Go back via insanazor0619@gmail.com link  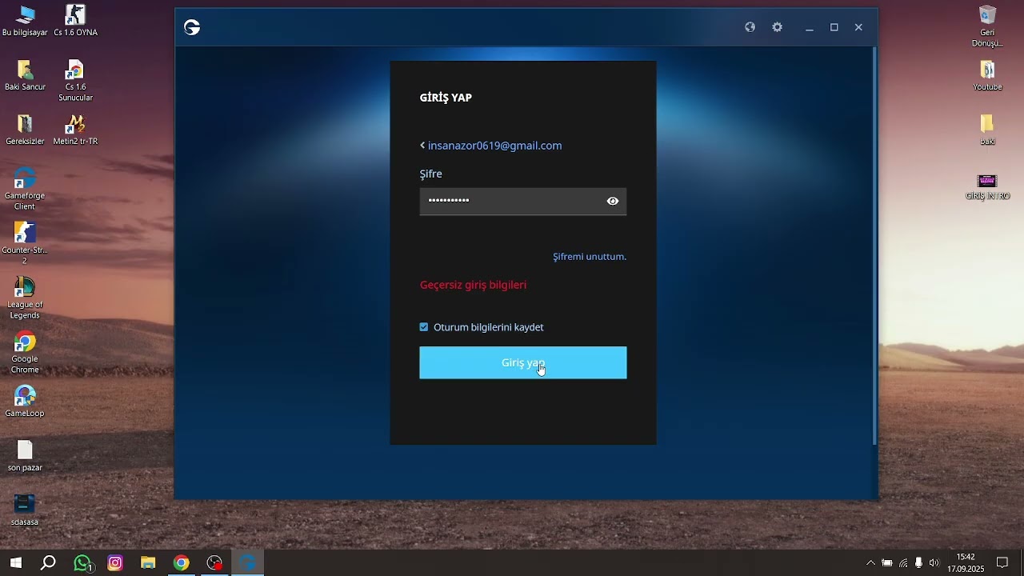pos(491,146)
